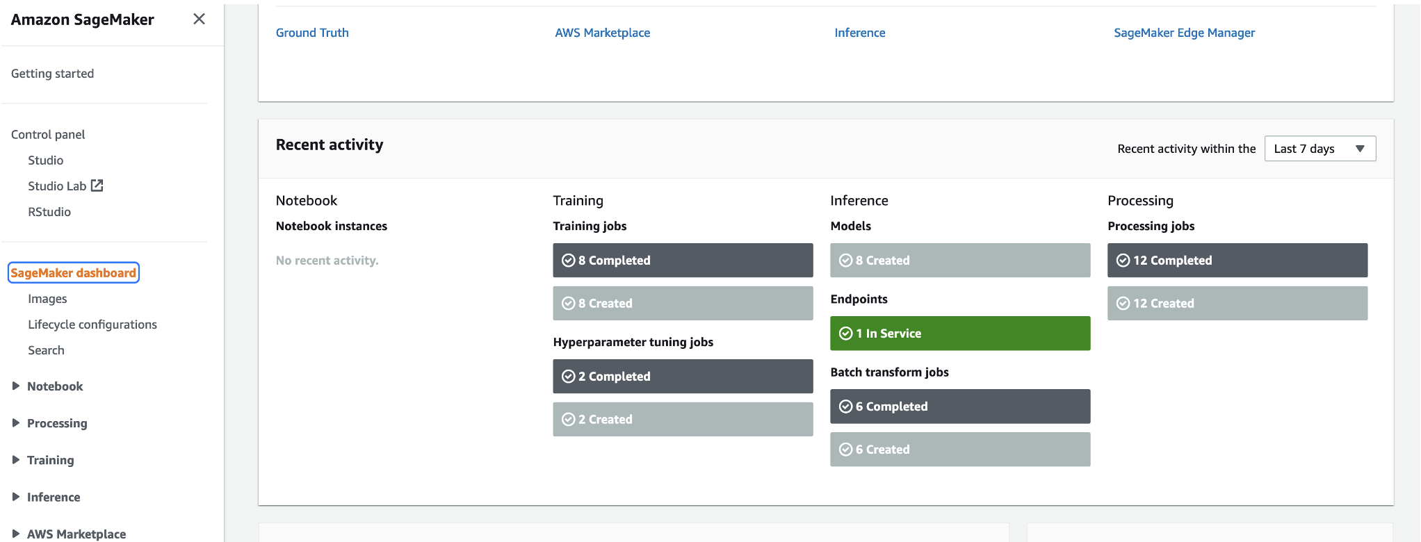Click the Endpoints label
This screenshot has height=542, width=1421.
[859, 299]
